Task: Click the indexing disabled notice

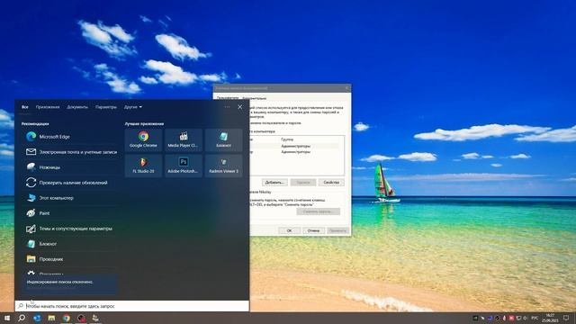Action: tap(70, 284)
